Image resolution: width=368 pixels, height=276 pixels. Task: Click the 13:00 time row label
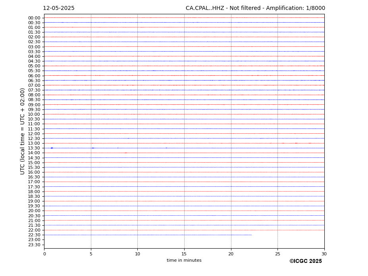(34, 143)
